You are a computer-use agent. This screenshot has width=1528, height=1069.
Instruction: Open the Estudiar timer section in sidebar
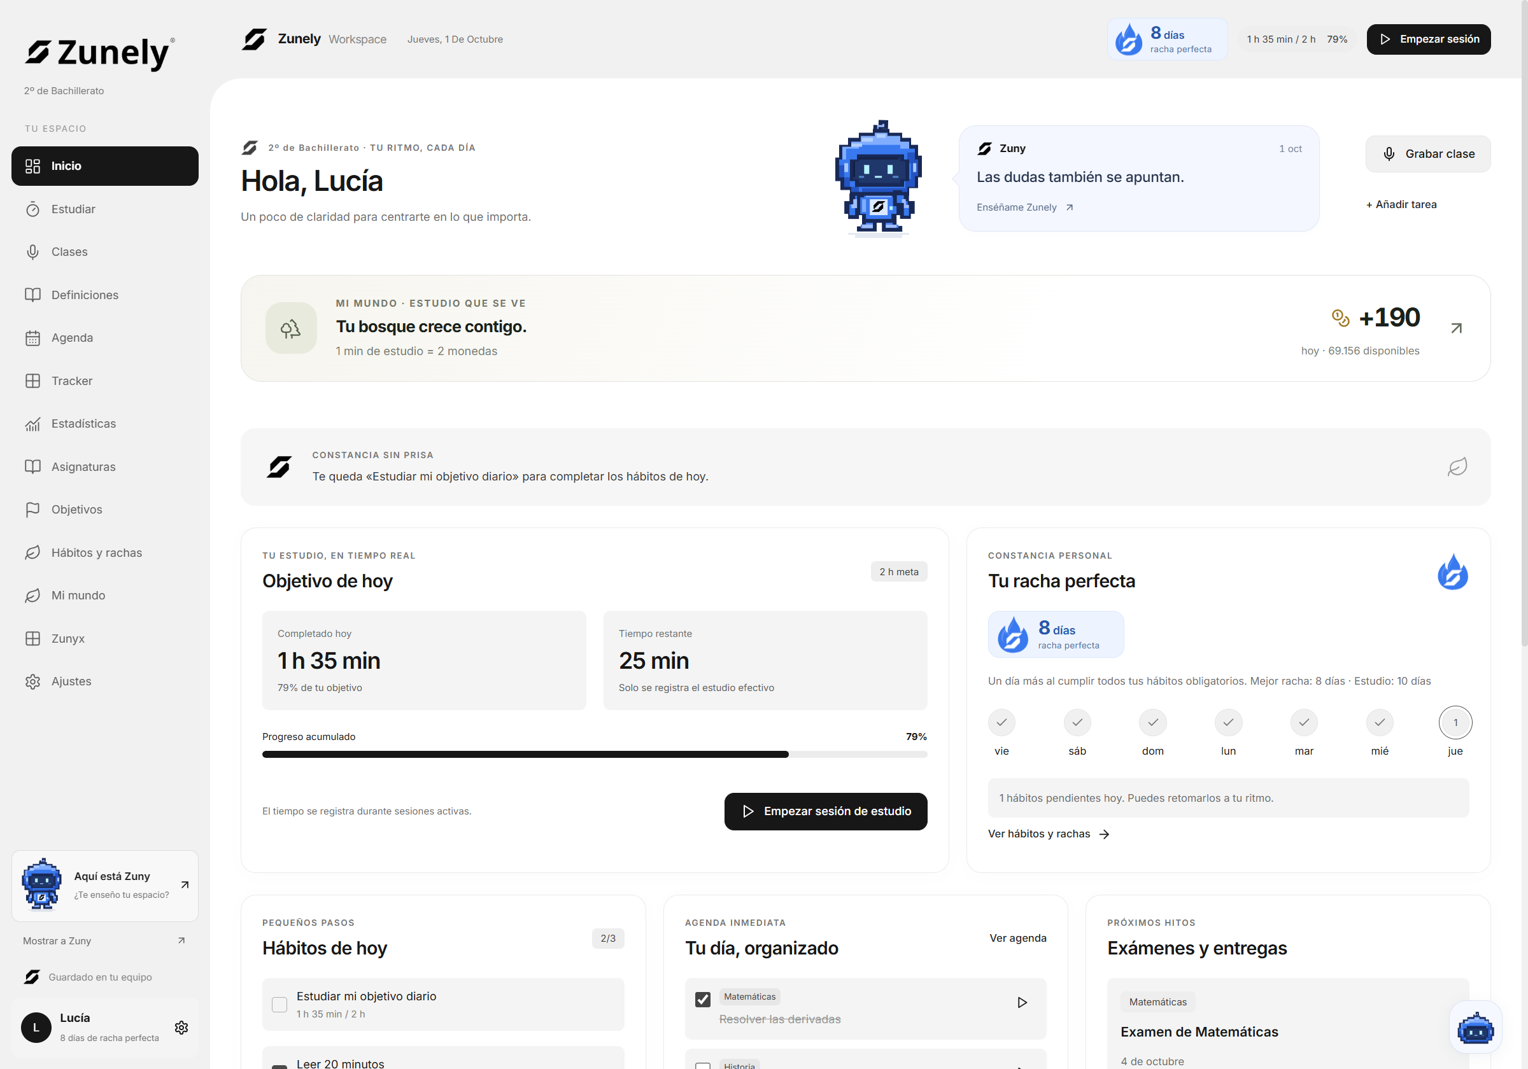[104, 209]
